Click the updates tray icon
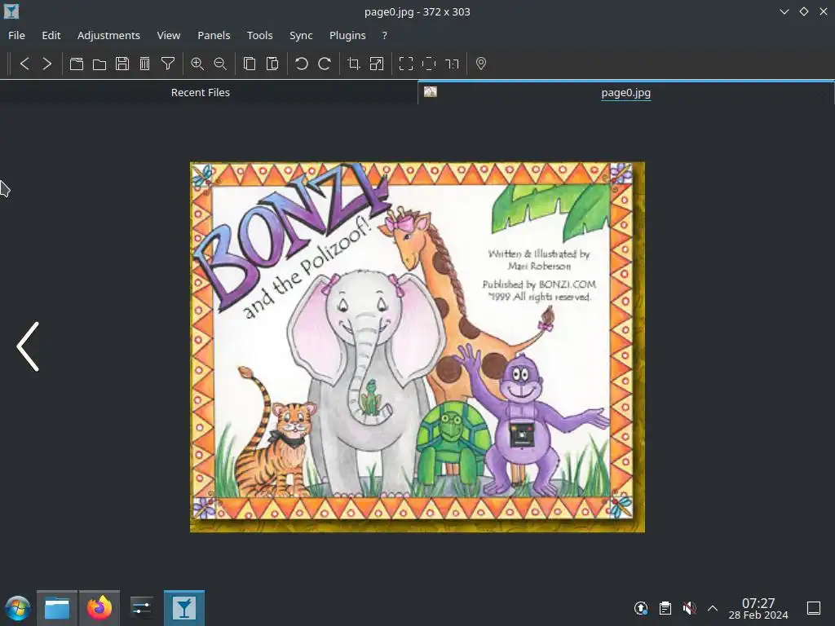The height and width of the screenshot is (626, 835). [641, 608]
